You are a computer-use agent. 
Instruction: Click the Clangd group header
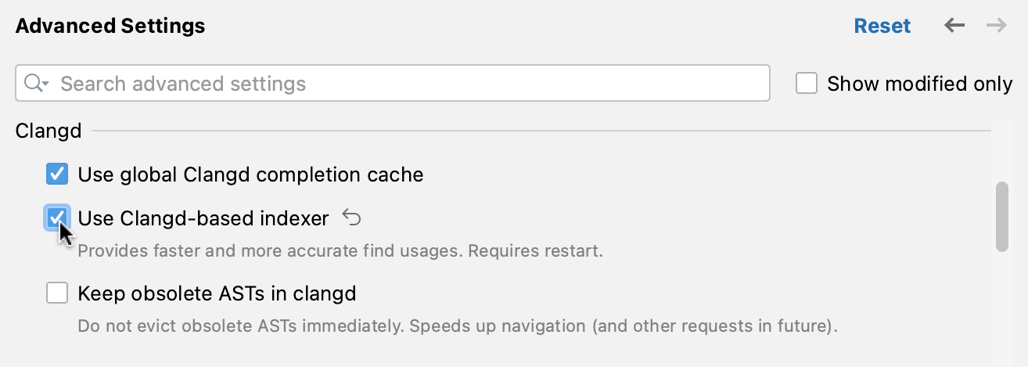coord(49,131)
